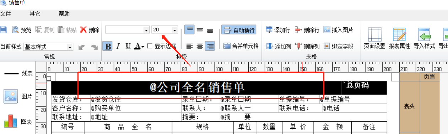Toggle Bold formatting button
Image resolution: width=448 pixels, height=134 pixels.
(108, 46)
